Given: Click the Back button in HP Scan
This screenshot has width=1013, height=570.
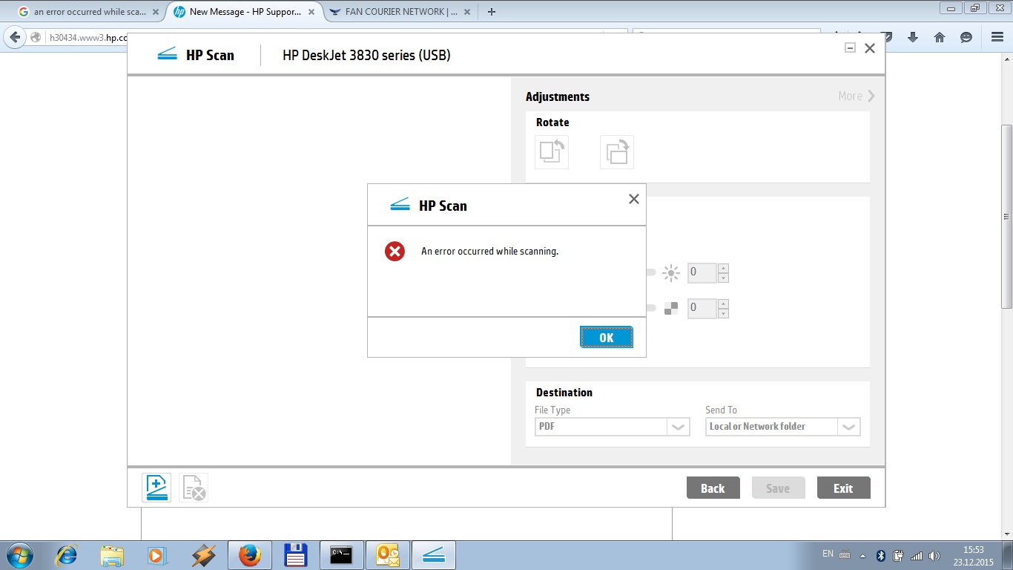Looking at the screenshot, I should pos(713,488).
